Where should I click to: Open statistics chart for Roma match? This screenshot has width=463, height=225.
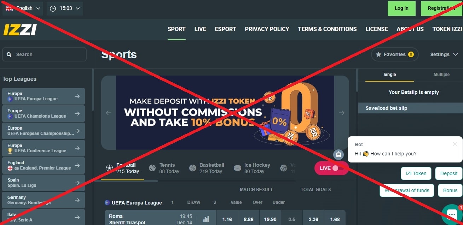[206, 219]
